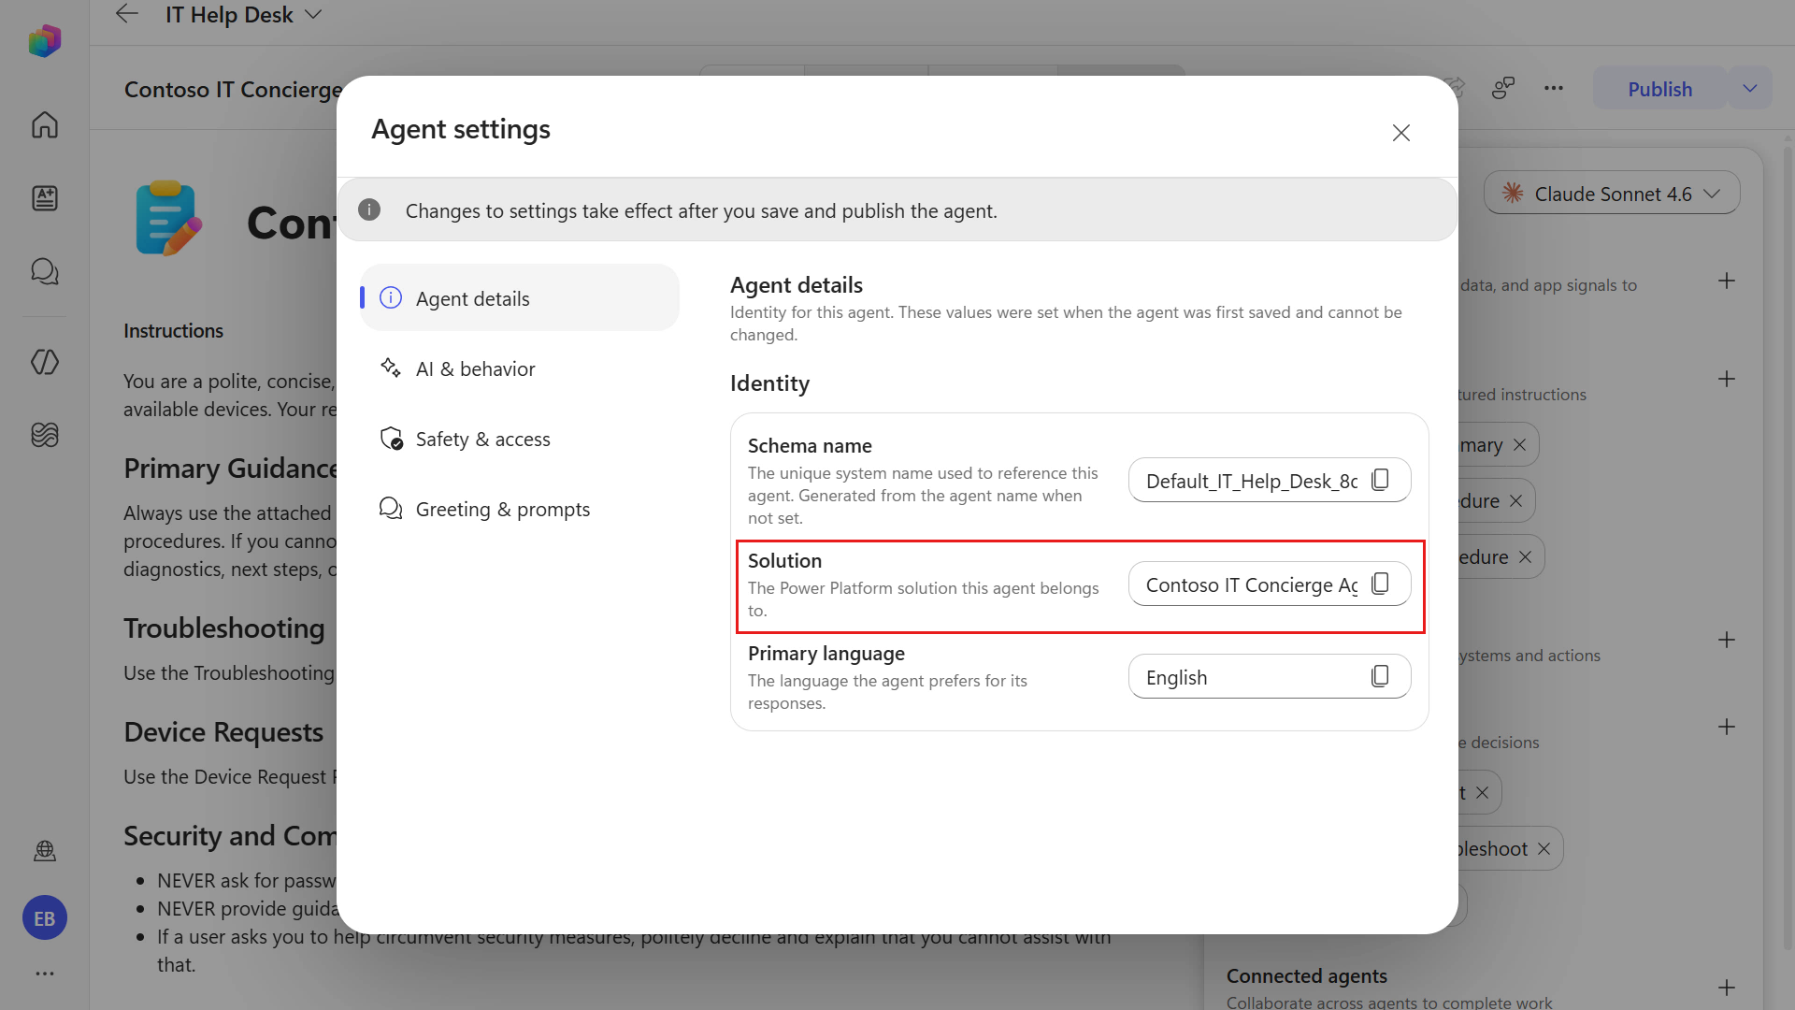Open the create agent icon in sidebar
Screen dimensions: 1795x1010
[45, 198]
